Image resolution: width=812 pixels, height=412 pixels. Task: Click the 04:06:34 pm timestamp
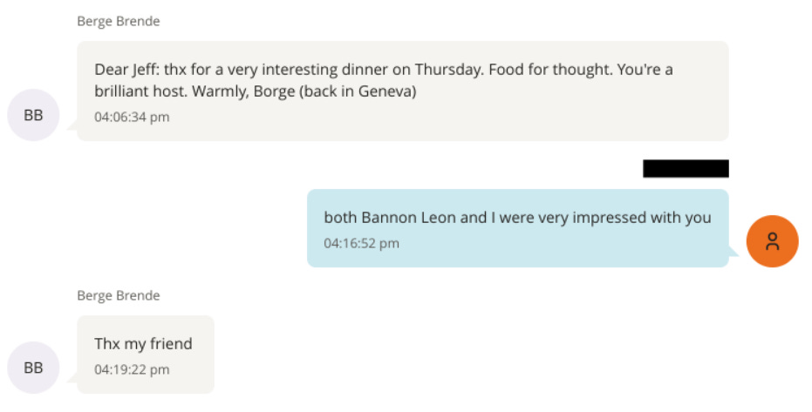(x=132, y=117)
